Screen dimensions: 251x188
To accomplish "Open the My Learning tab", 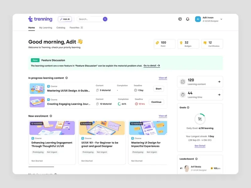I will (45, 28).
